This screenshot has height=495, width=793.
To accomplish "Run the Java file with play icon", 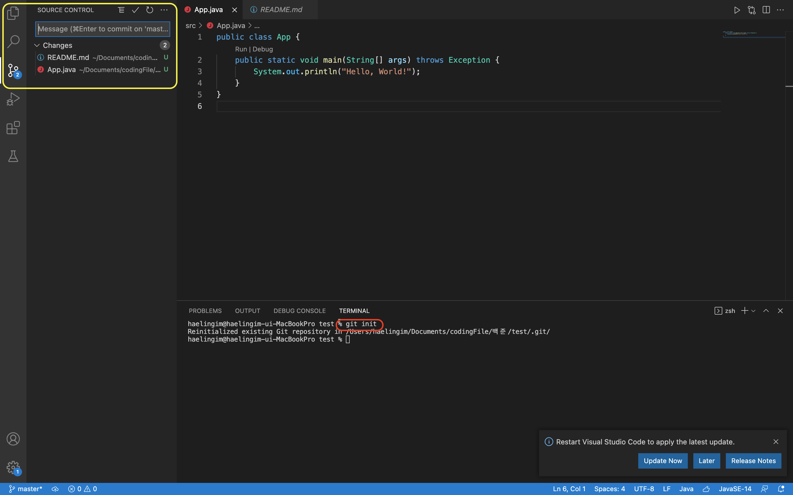I will click(x=737, y=10).
